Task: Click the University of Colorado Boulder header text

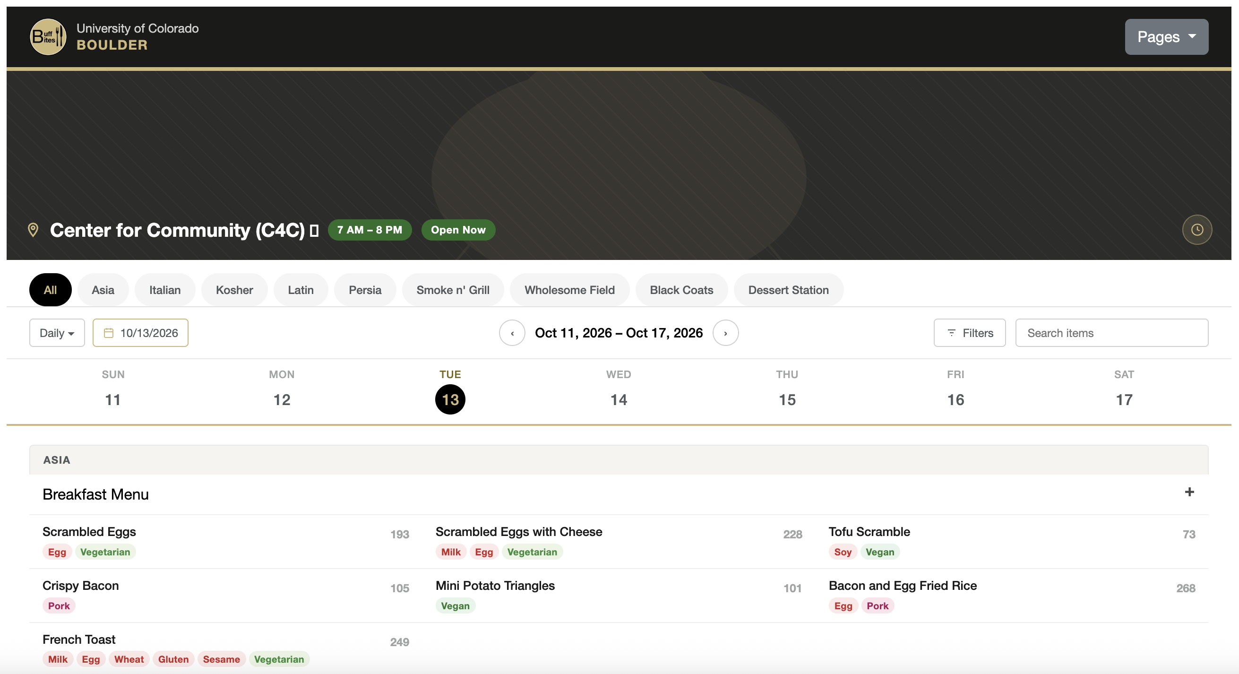Action: 138,36
